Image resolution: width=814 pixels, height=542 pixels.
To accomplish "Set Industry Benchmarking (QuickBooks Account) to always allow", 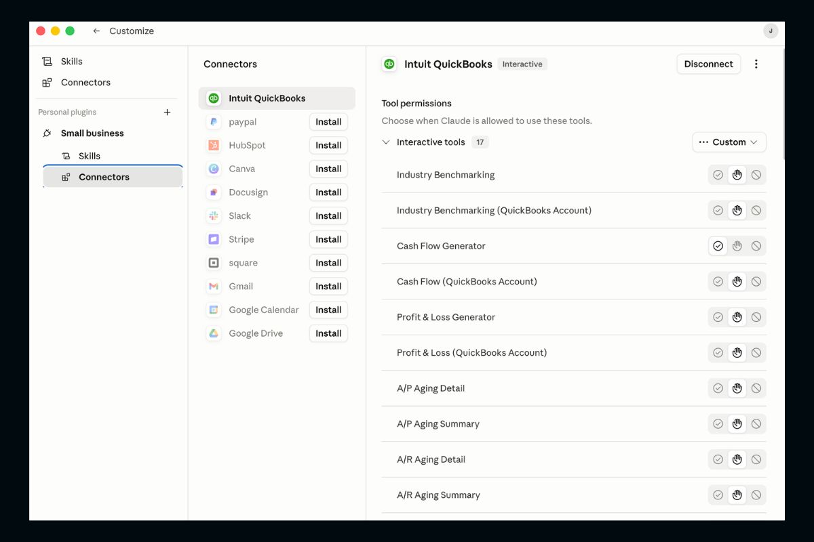I will point(718,211).
